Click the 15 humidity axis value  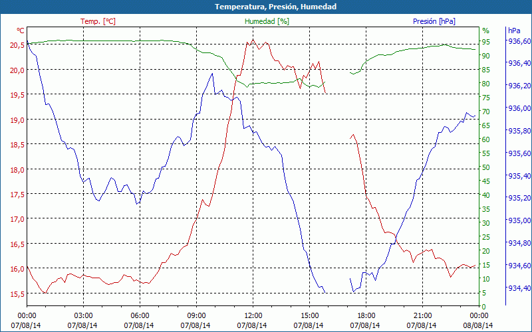[486, 265]
